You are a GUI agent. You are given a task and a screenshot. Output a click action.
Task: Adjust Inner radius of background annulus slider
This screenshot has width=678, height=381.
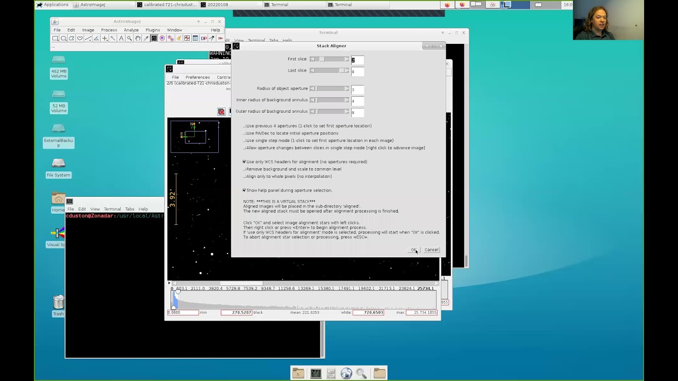pos(329,100)
